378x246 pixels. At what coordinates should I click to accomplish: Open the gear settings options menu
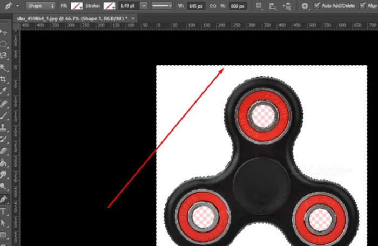pyautogui.click(x=305, y=5)
